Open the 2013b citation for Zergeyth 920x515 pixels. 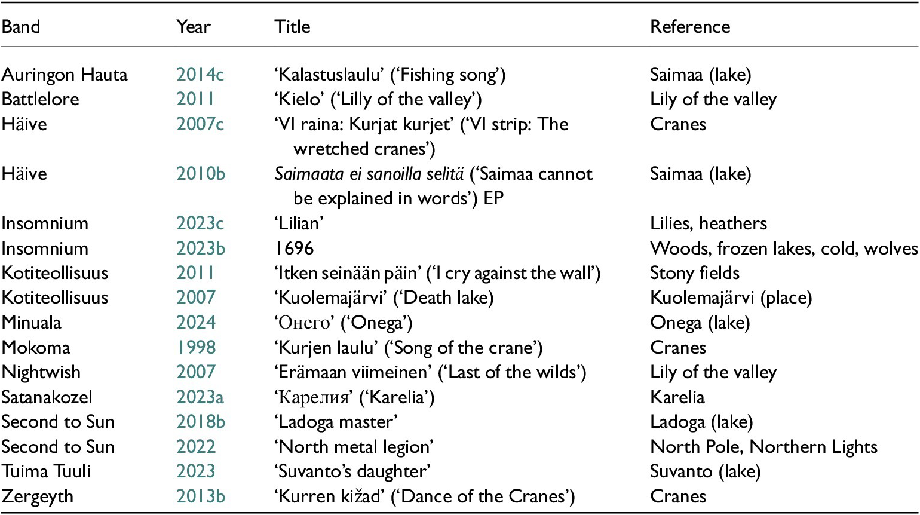[x=201, y=496]
